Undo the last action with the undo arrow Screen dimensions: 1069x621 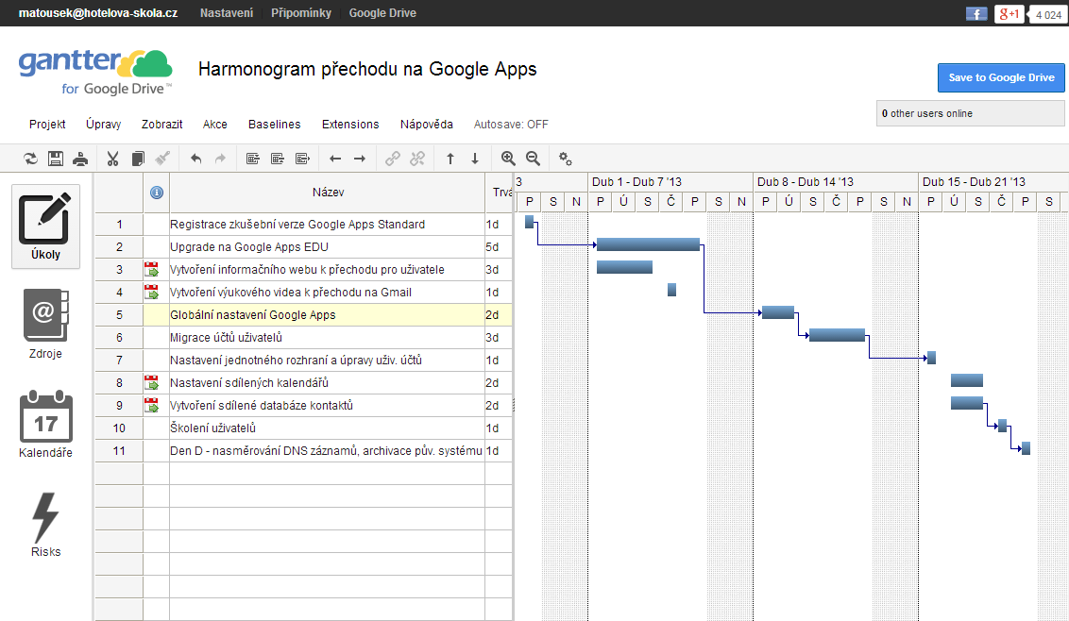click(195, 159)
